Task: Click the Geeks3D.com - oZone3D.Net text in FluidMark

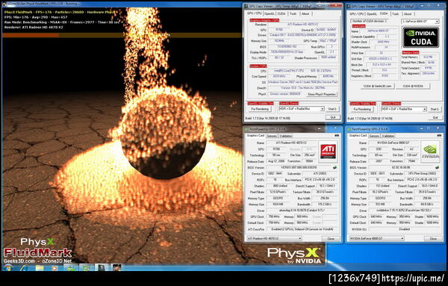Action: [37, 261]
